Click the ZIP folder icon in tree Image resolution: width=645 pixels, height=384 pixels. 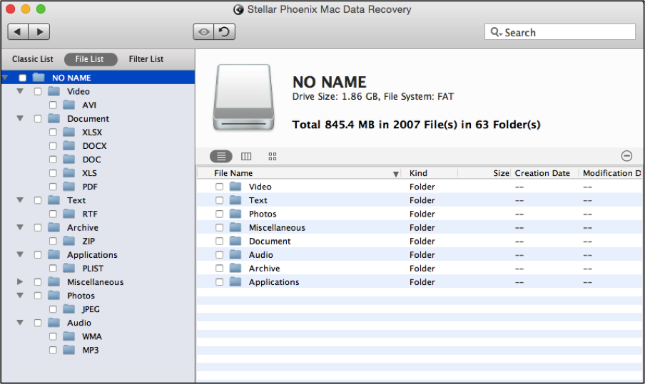coord(68,241)
